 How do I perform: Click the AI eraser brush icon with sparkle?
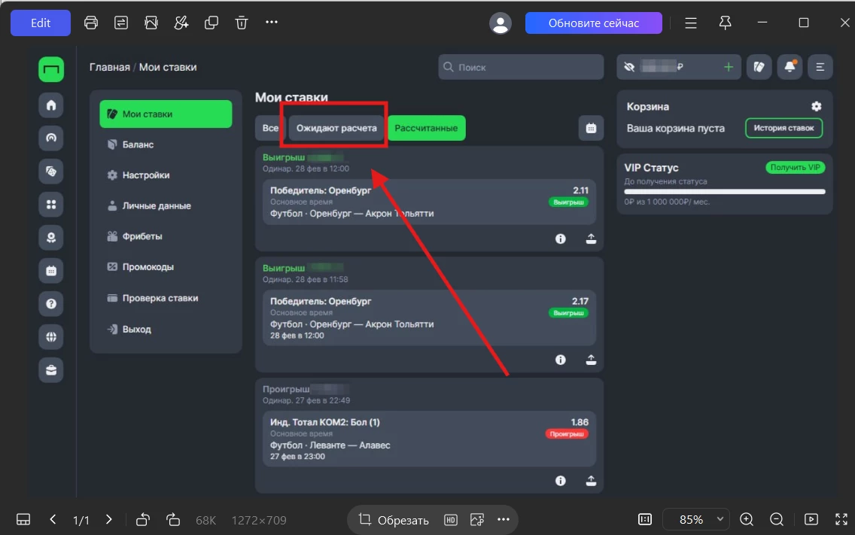click(x=181, y=23)
